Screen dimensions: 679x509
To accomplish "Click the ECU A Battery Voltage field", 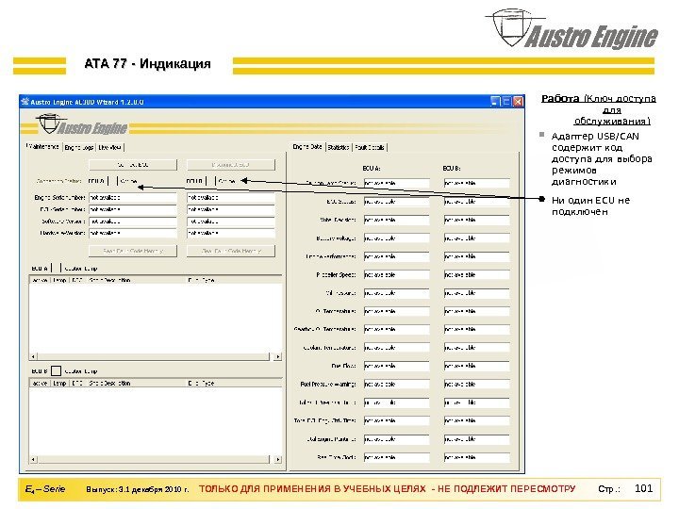I will click(x=396, y=238).
